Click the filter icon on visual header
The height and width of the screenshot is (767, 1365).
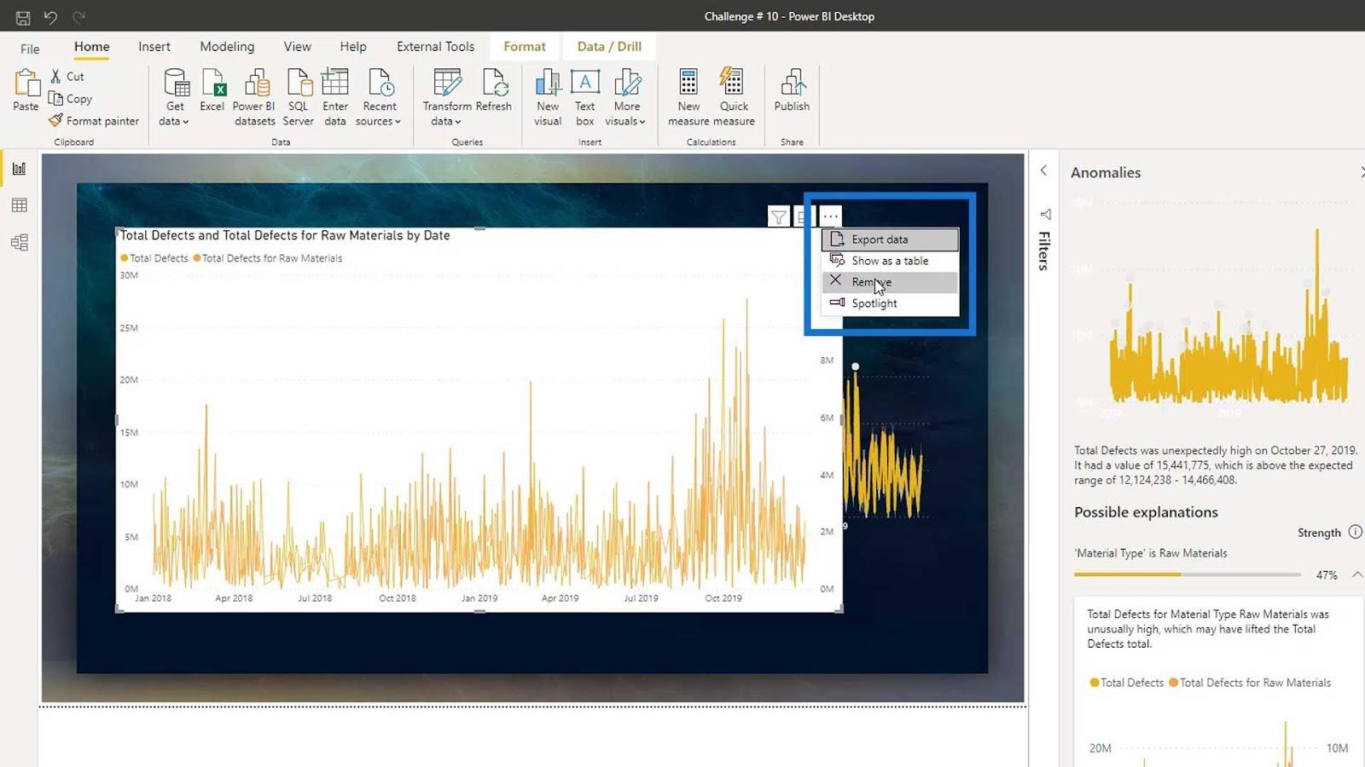[x=778, y=217]
